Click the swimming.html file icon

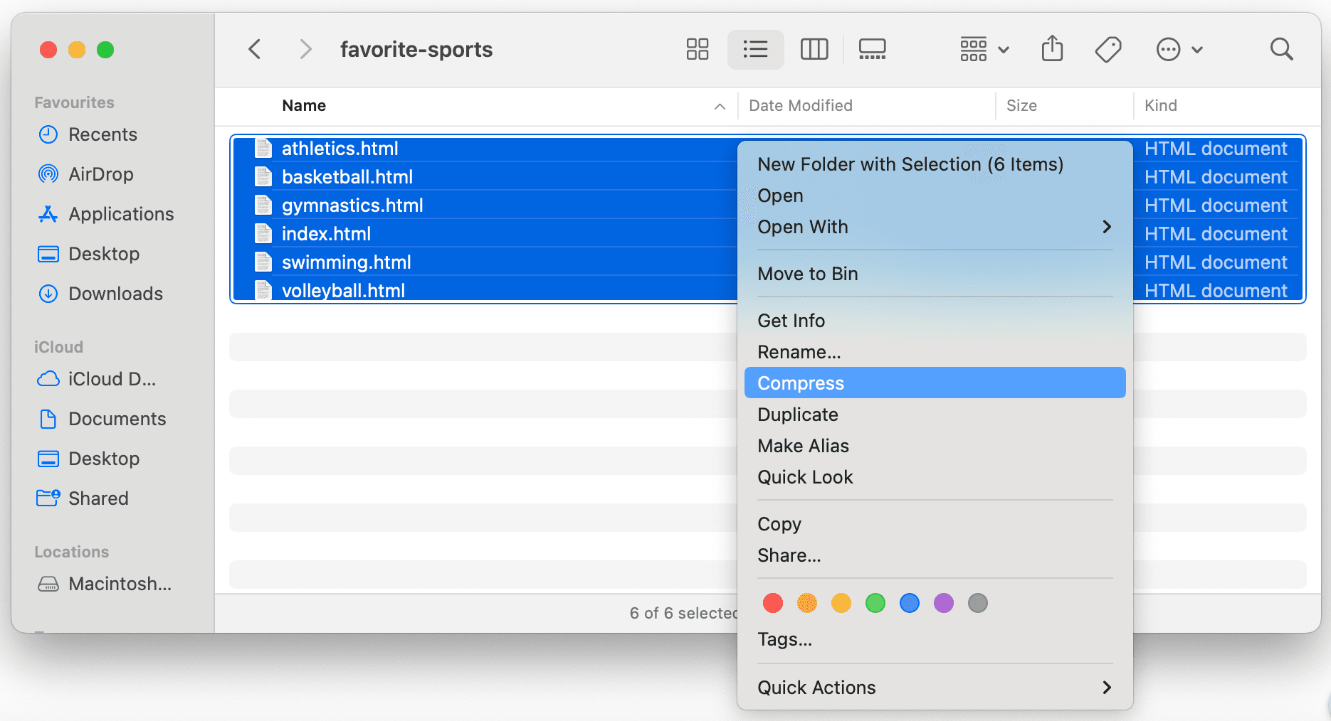tap(263, 262)
